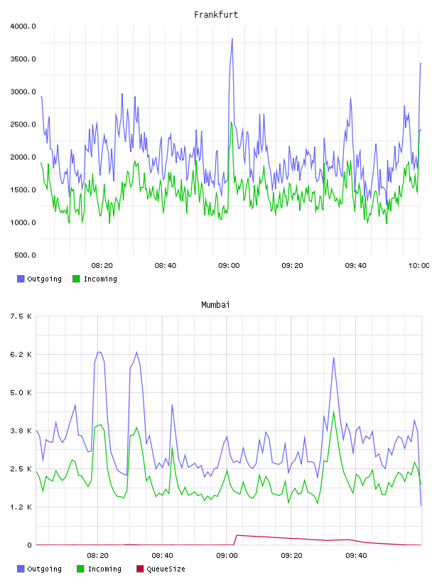Click the Frankfurt chart title
The image size is (432, 580).
tap(216, 15)
